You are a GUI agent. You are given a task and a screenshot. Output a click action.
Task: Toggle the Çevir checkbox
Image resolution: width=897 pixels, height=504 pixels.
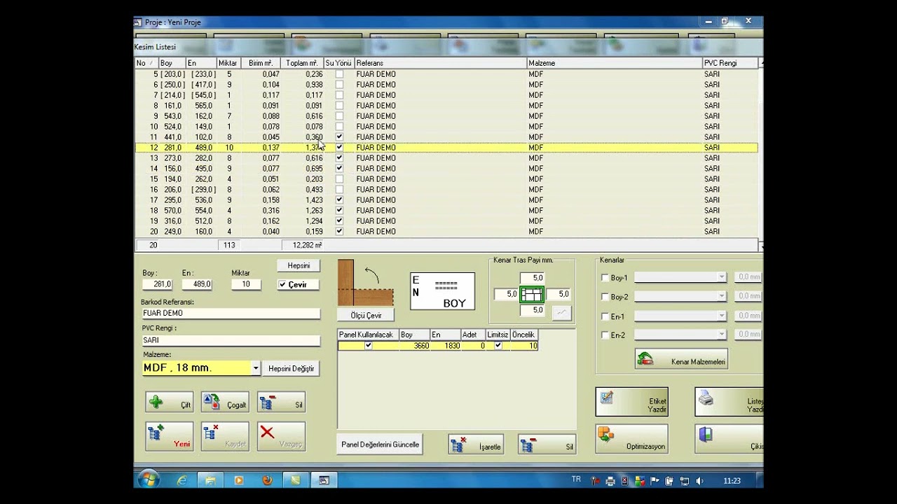tap(282, 285)
